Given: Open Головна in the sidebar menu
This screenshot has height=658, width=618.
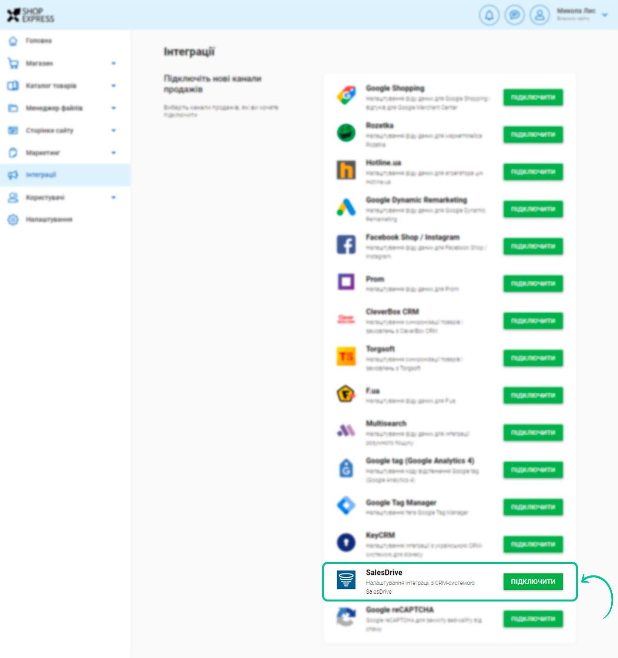Looking at the screenshot, I should (x=39, y=41).
